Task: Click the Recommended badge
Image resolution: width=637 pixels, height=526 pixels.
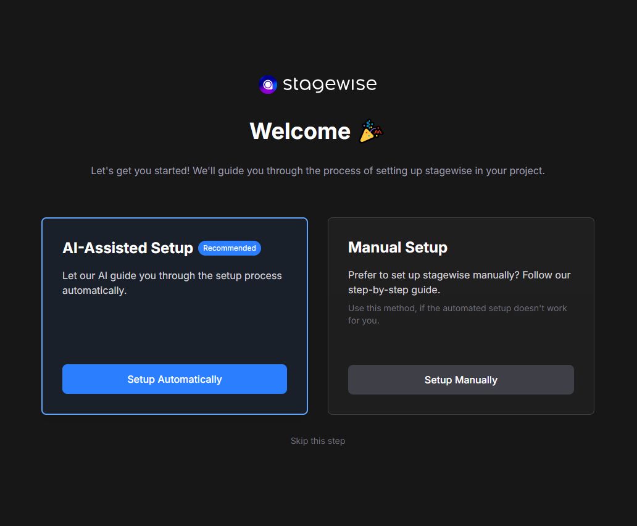Action: pyautogui.click(x=230, y=248)
